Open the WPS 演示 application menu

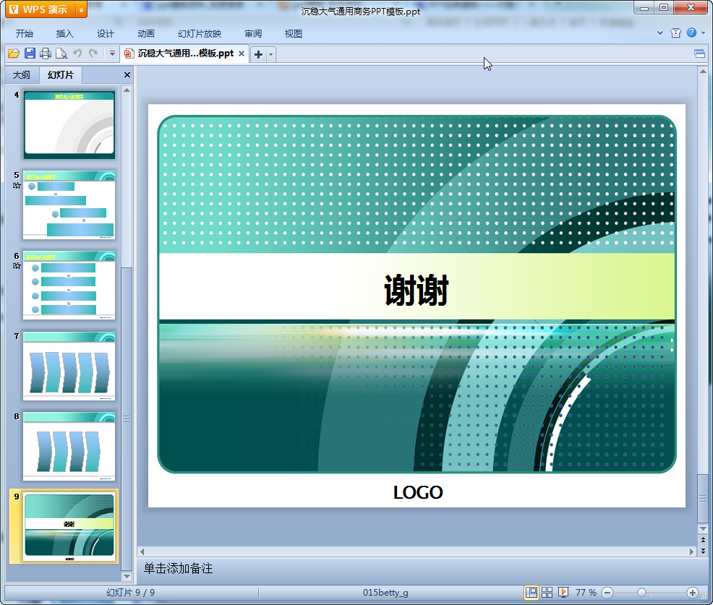coord(41,9)
